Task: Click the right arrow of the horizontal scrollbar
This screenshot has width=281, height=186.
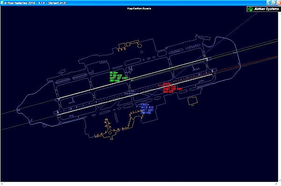Action: [276, 184]
